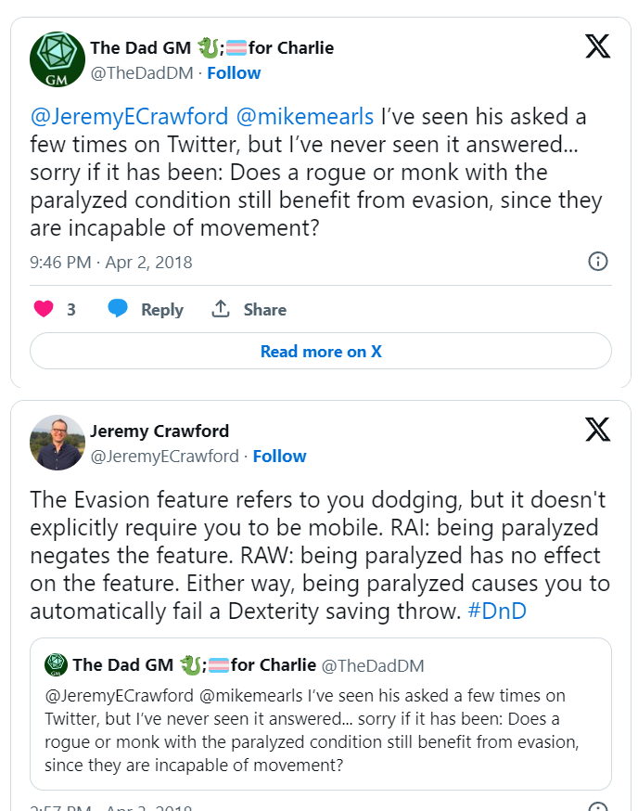Click the @mikemearls mention link
This screenshot has height=811, width=638.
coord(306,117)
